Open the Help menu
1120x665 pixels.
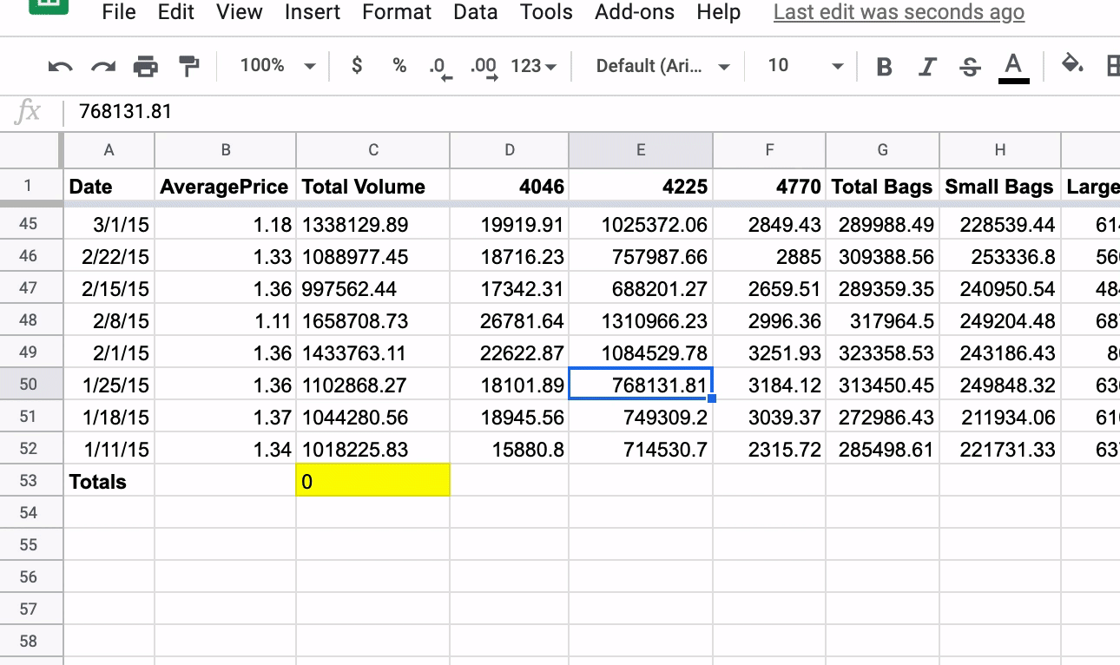[x=718, y=12]
